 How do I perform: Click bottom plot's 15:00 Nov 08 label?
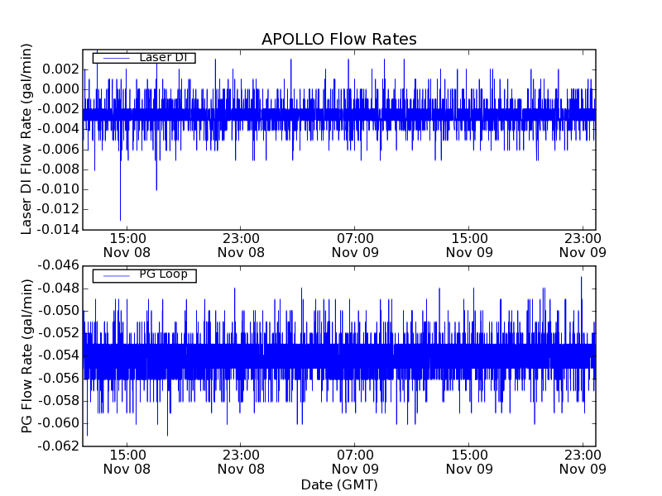(127, 462)
